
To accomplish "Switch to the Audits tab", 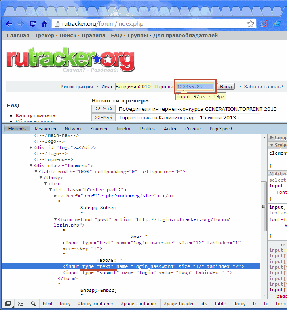I will [170, 129].
